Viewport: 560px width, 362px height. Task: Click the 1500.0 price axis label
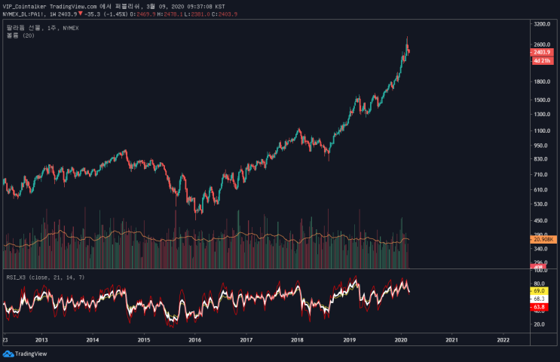click(x=542, y=100)
